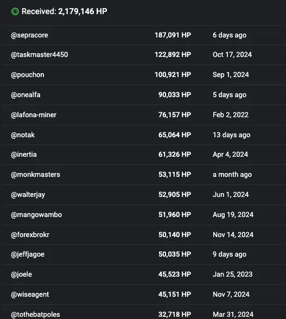
Task: Select the 13 days ago timestamp
Action: coord(231,135)
